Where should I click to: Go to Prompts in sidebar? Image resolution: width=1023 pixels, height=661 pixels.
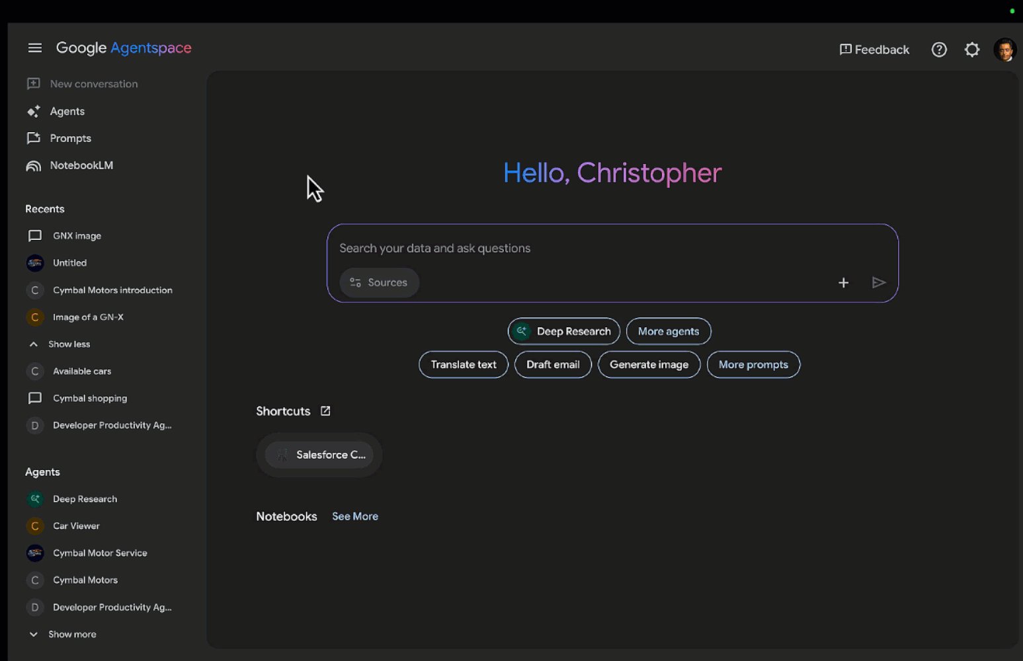[x=59, y=138]
